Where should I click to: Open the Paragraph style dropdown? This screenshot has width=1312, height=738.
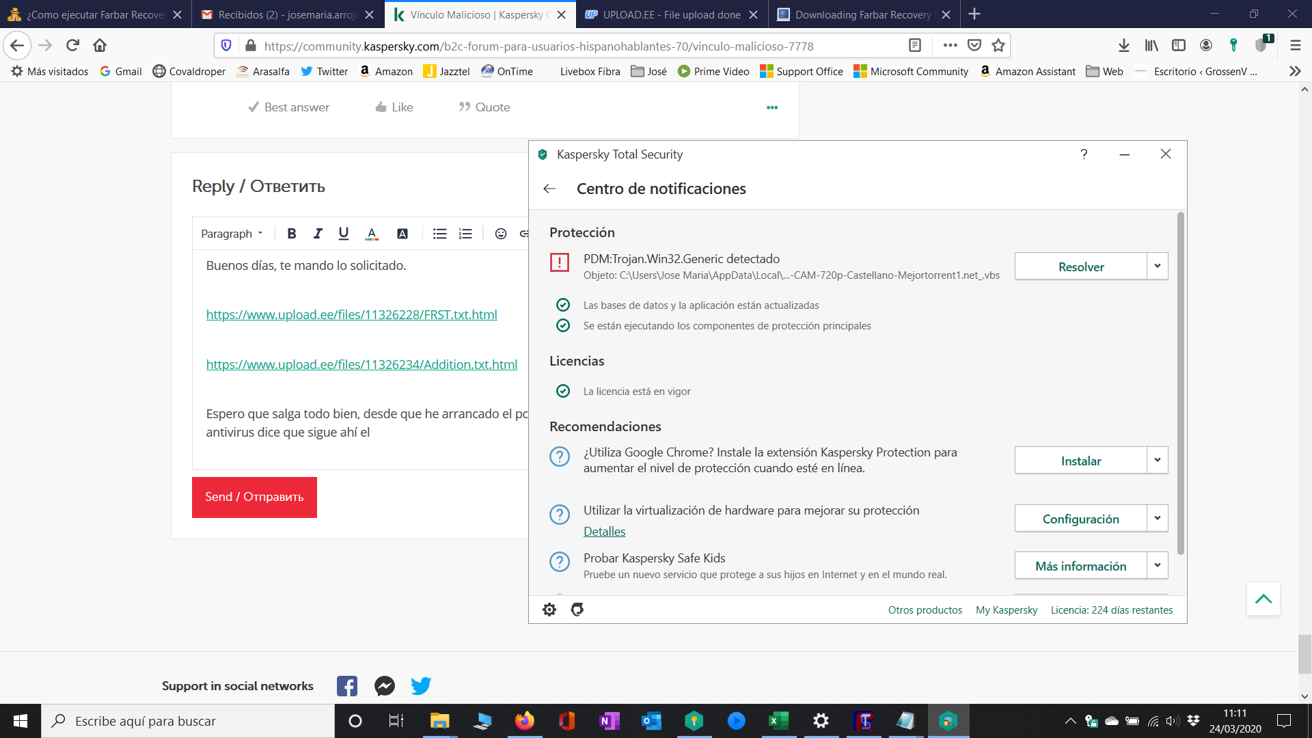coord(232,234)
